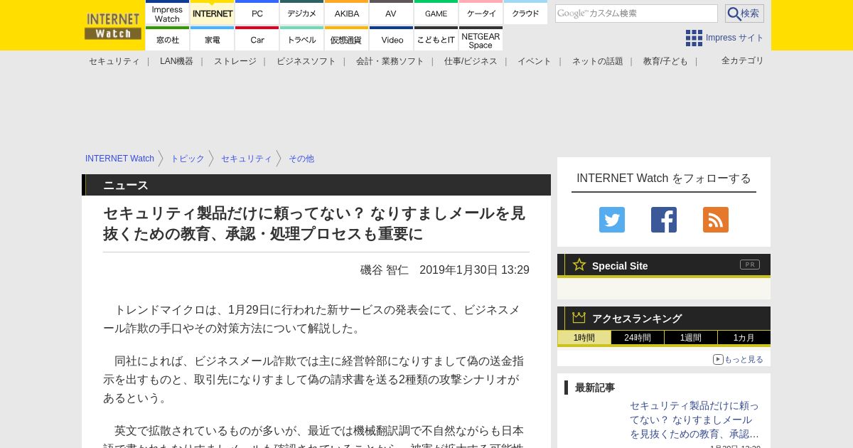Open the 窓の杜 site tab
This screenshot has width=853, height=448.
click(168, 39)
